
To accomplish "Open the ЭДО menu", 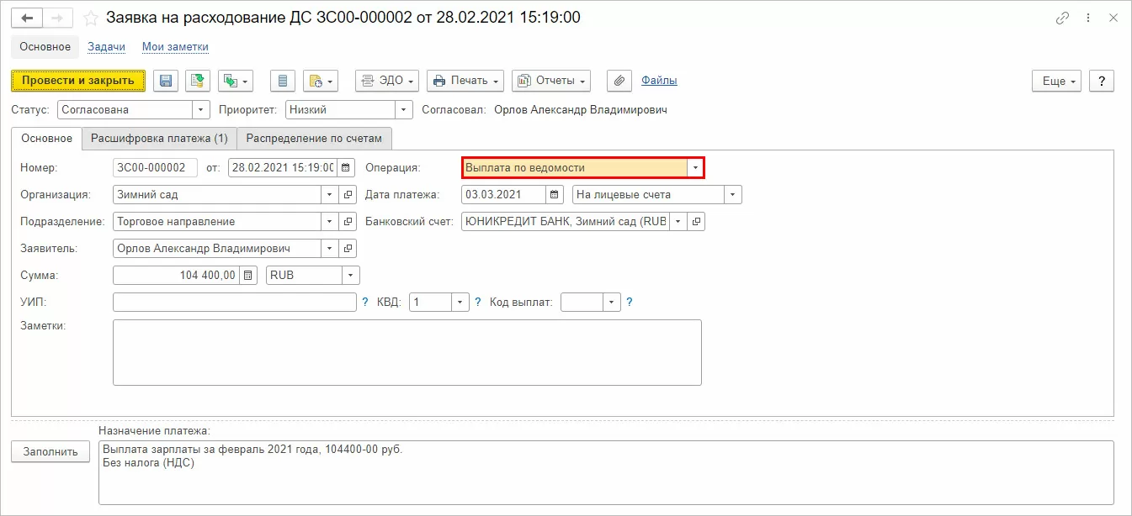I will tap(387, 81).
